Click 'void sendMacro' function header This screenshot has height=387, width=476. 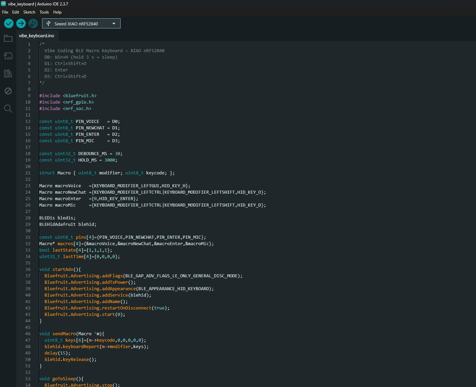coord(72,334)
